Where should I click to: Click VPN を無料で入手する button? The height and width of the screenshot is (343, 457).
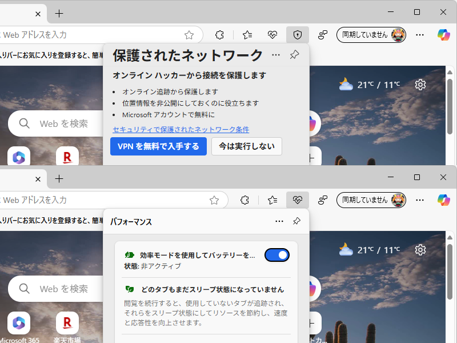[158, 146]
